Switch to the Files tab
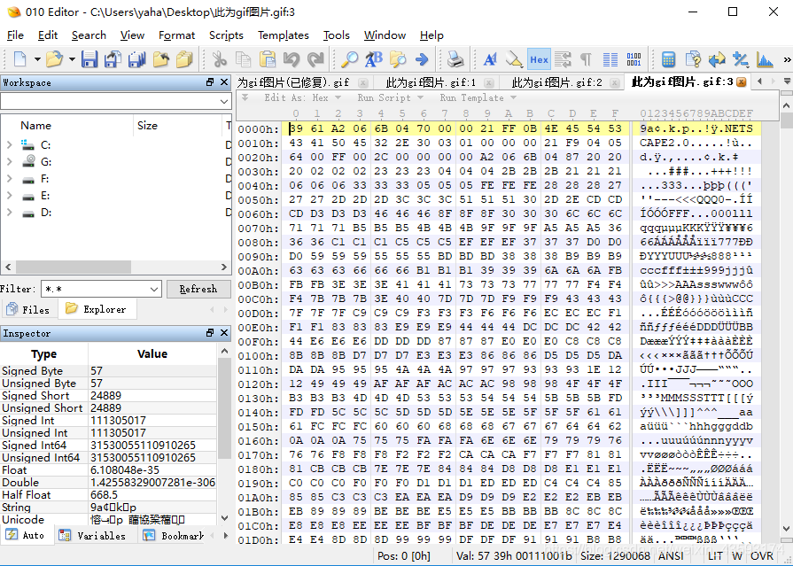Image resolution: width=793 pixels, height=566 pixels. coord(28,309)
